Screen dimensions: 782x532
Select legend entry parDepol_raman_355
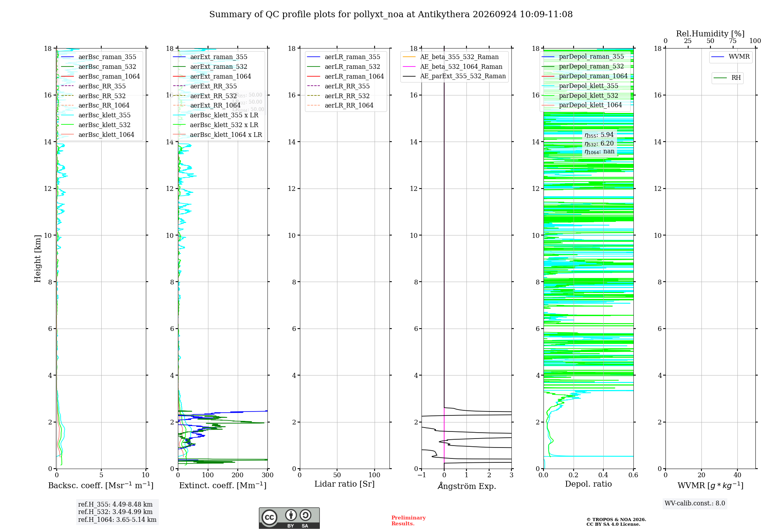click(x=583, y=57)
